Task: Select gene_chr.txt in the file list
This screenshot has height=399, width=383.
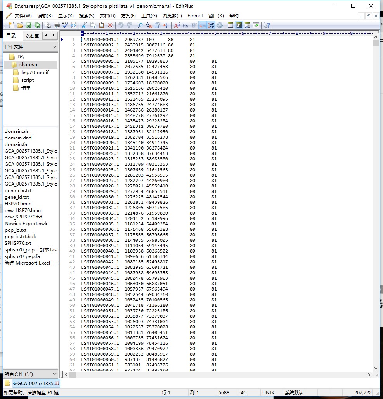Action: pos(18,191)
